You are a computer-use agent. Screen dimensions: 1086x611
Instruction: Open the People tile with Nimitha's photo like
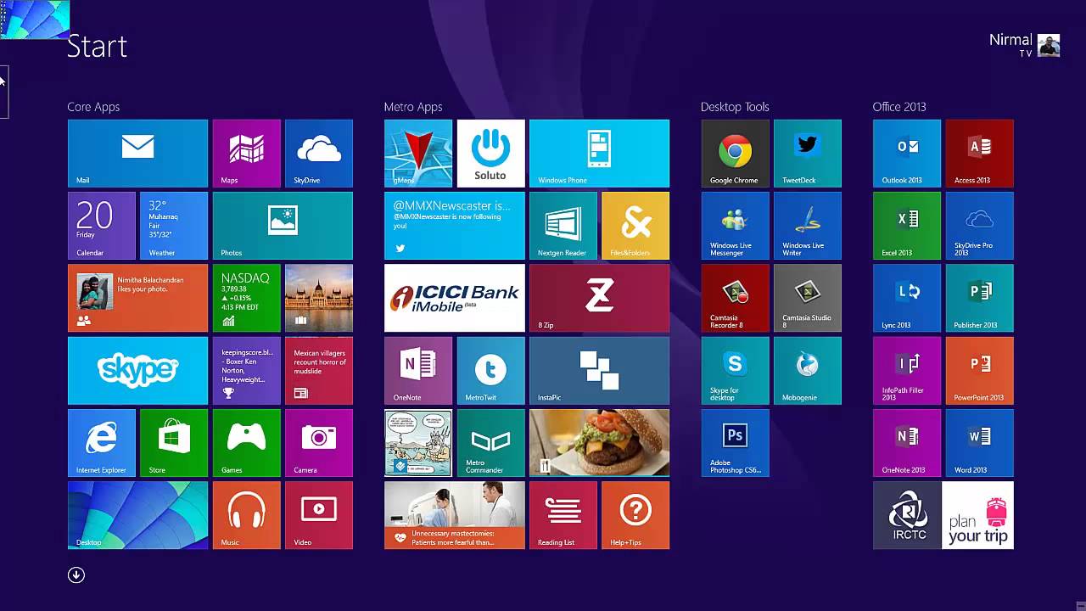point(137,298)
